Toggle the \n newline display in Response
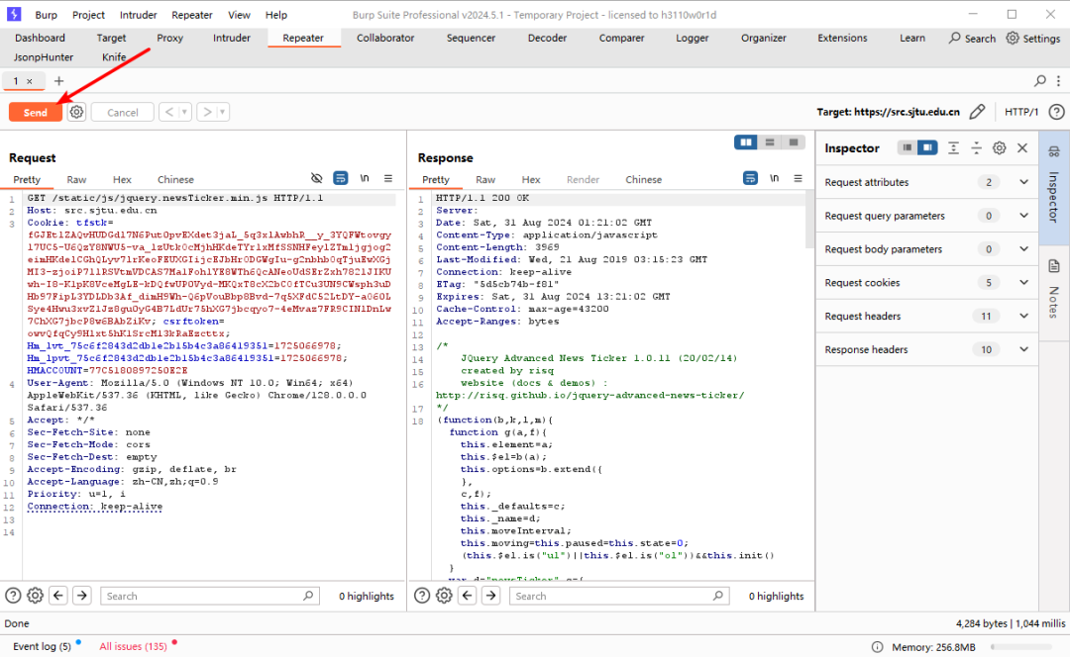 tap(774, 178)
